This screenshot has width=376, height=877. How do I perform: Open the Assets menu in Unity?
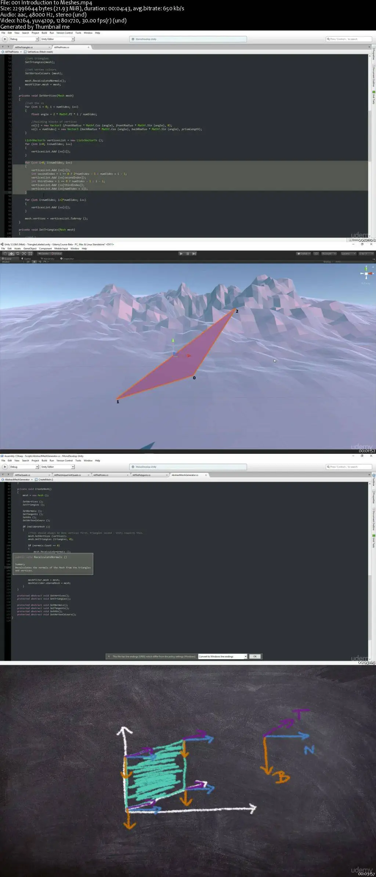point(18,248)
